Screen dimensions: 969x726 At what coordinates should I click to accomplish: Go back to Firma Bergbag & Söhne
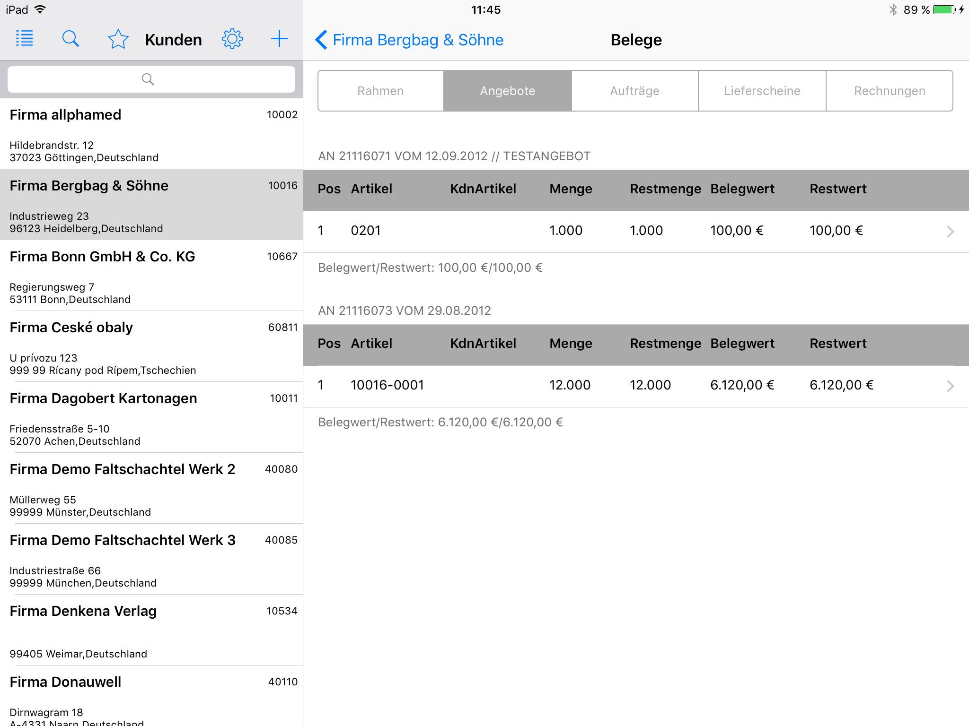coord(409,40)
